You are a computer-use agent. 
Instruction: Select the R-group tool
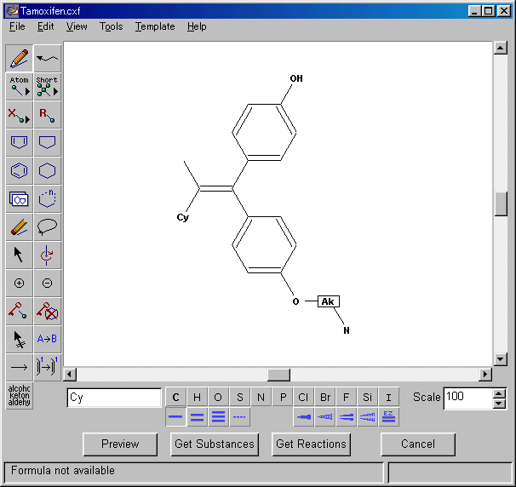point(48,114)
